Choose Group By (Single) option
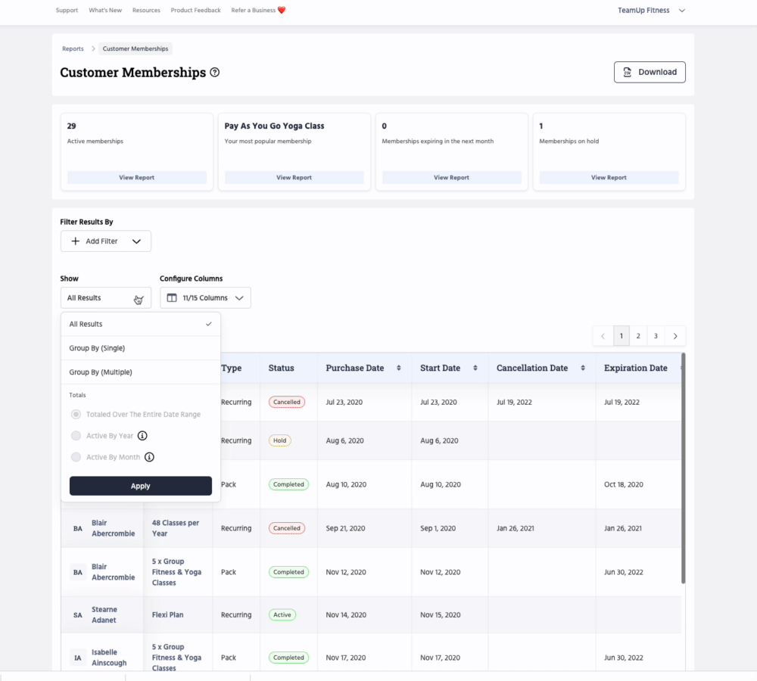This screenshot has width=757, height=681. point(97,348)
